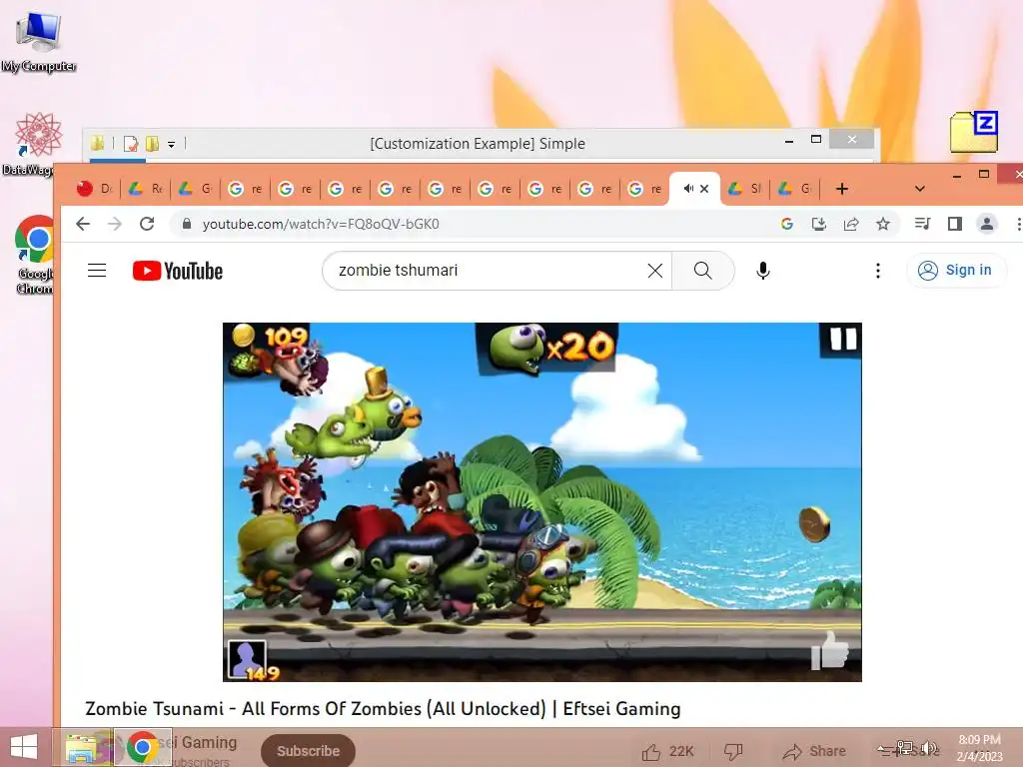
Task: Open the My Computer desktop icon
Action: coord(38,41)
